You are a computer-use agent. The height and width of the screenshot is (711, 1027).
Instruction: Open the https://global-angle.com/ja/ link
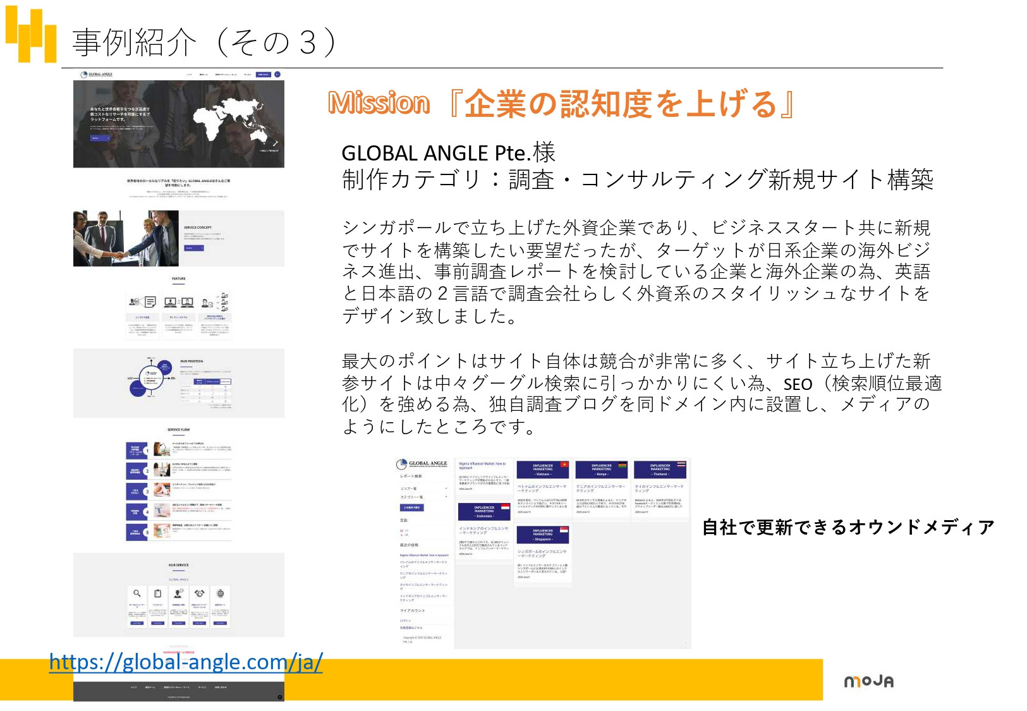click(x=186, y=663)
